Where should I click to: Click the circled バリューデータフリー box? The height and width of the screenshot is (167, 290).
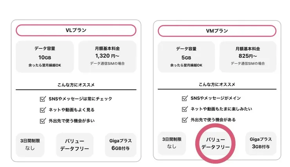[215, 144]
